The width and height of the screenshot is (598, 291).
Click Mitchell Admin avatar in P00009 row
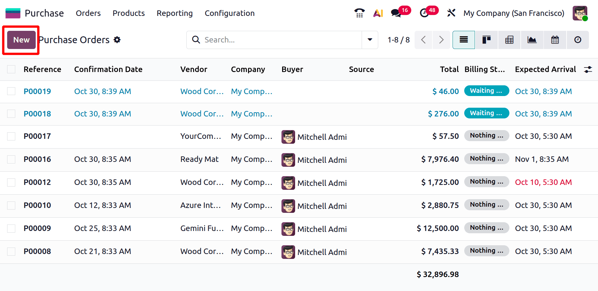point(288,229)
